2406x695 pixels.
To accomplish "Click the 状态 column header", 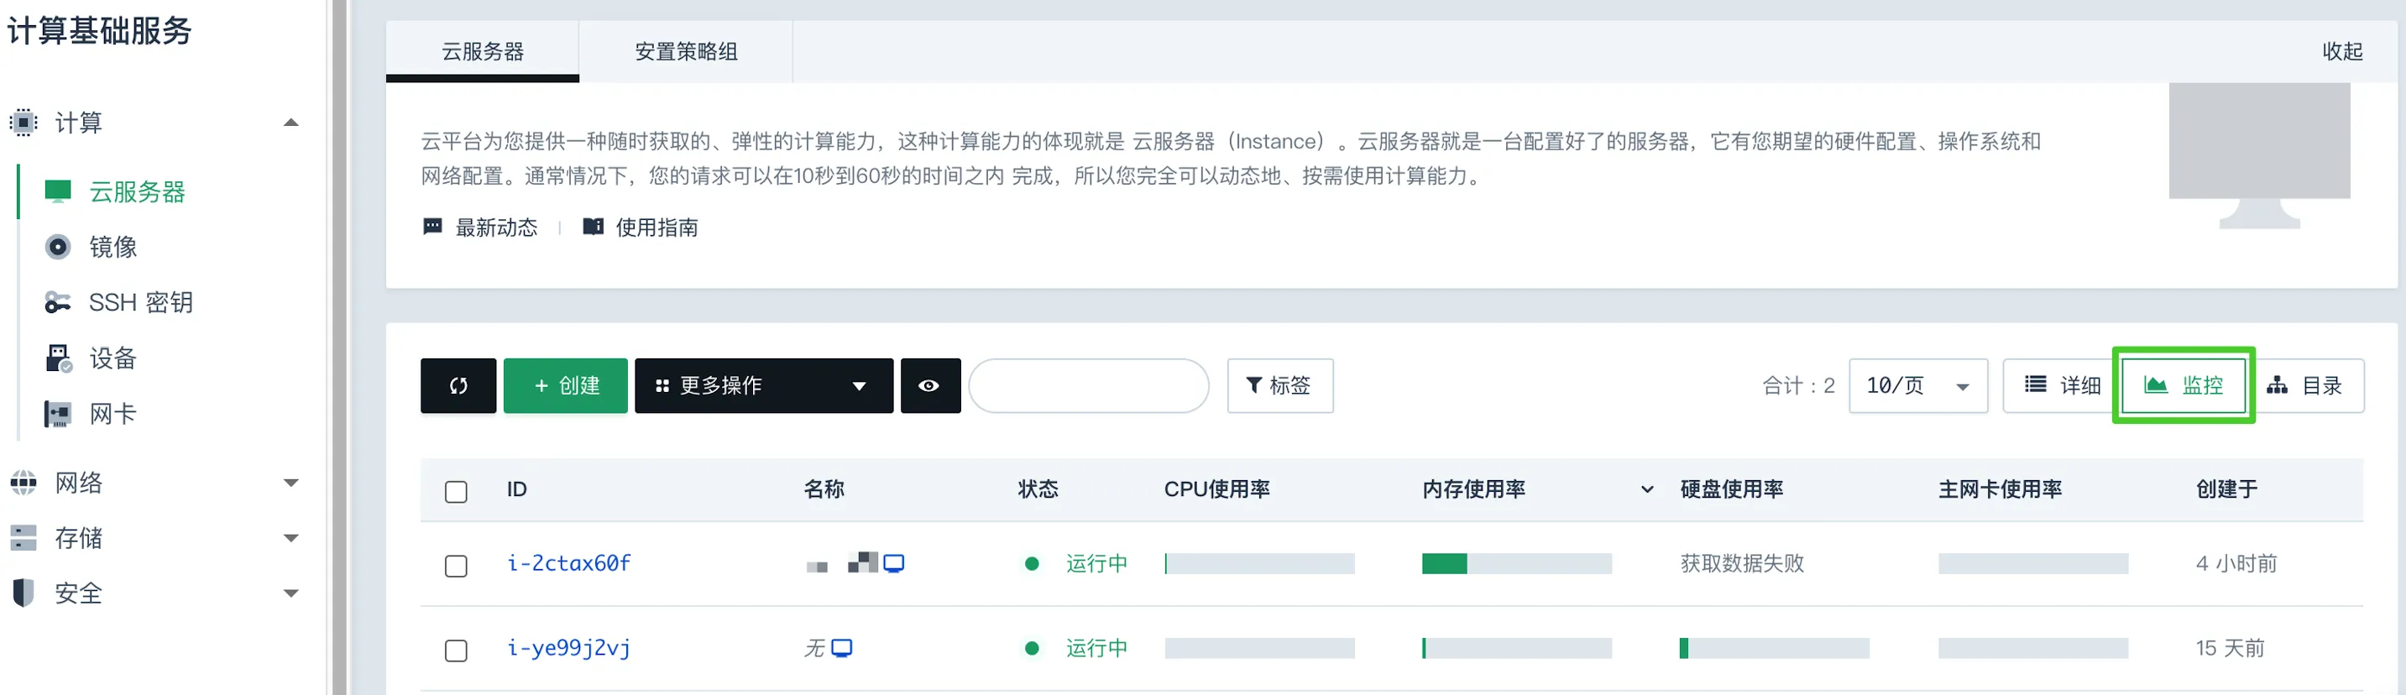I will [x=1038, y=489].
